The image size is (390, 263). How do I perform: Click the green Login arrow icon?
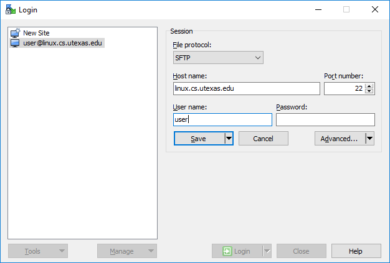[227, 251]
